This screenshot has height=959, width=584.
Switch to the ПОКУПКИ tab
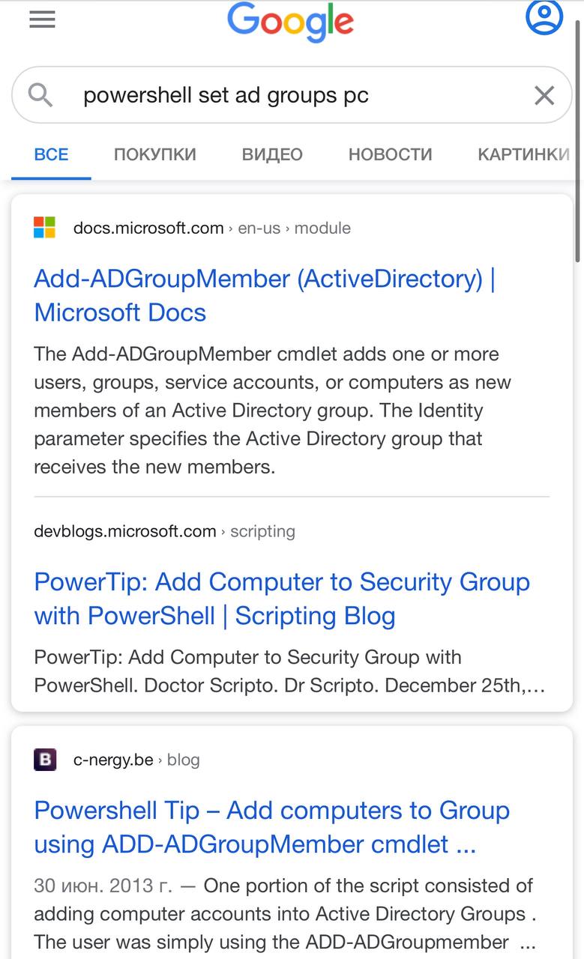click(155, 155)
